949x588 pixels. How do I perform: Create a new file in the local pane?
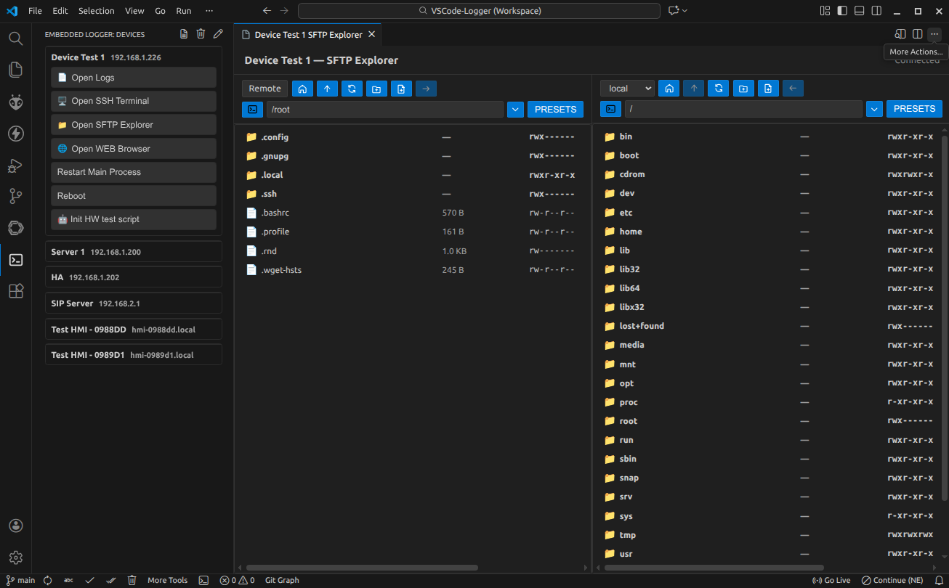tap(768, 88)
